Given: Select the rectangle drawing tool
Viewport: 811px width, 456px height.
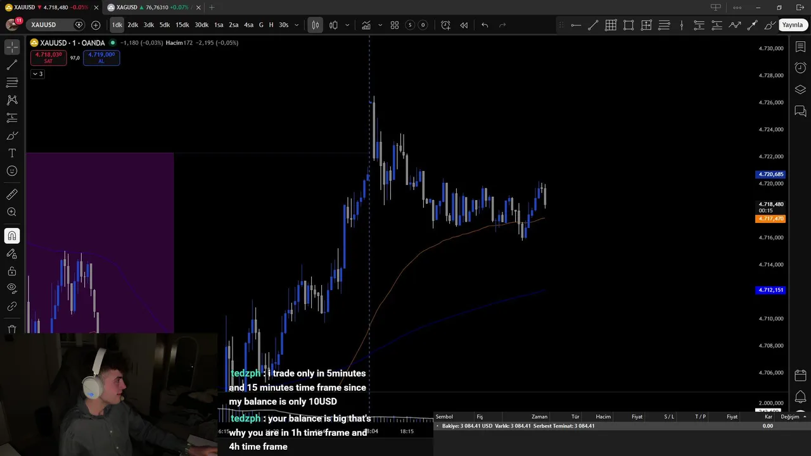Looking at the screenshot, I should coord(629,25).
